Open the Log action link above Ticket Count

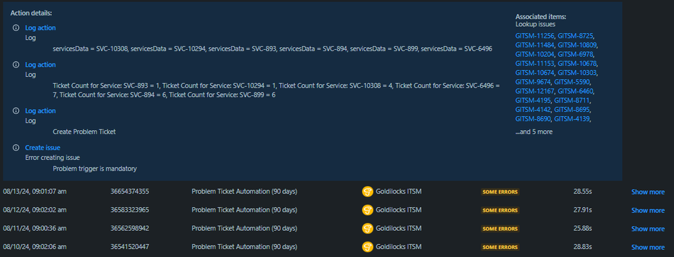(40, 65)
